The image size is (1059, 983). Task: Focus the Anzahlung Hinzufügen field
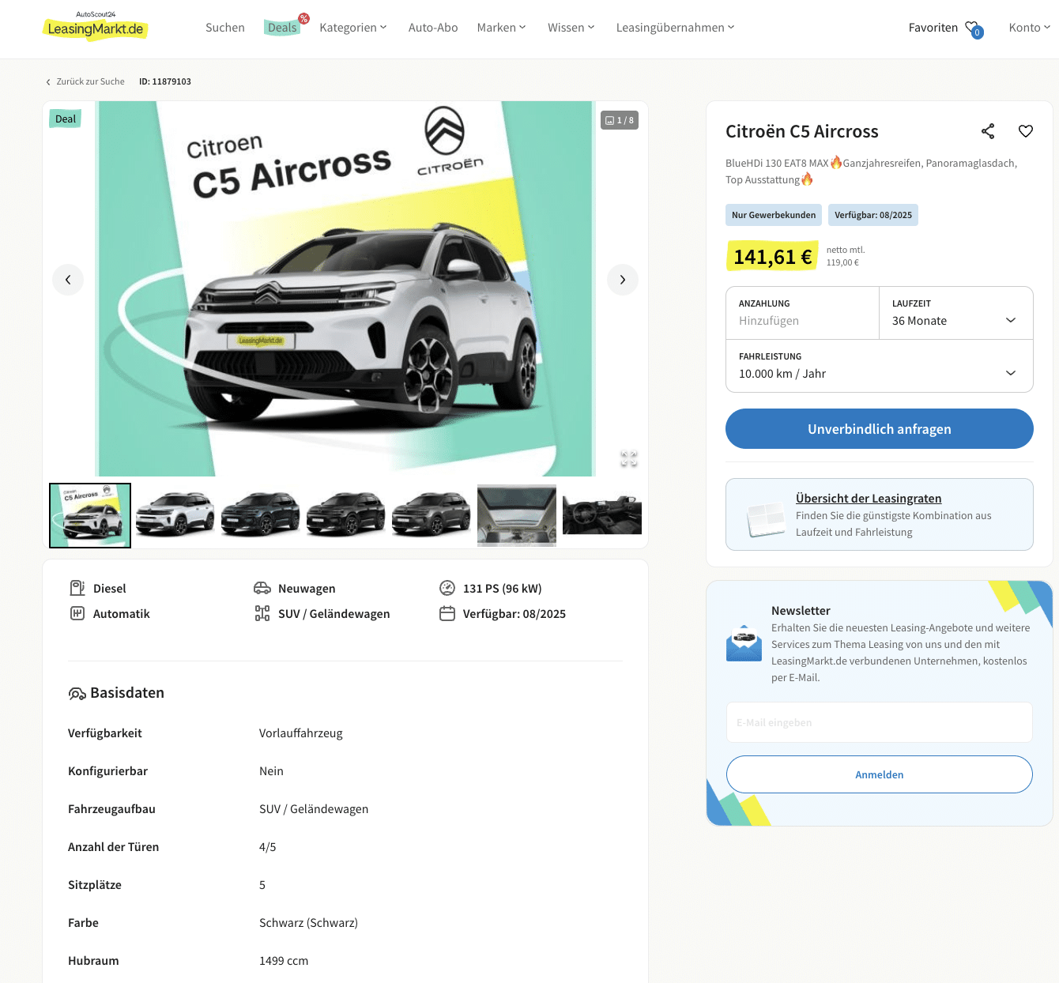pos(802,313)
